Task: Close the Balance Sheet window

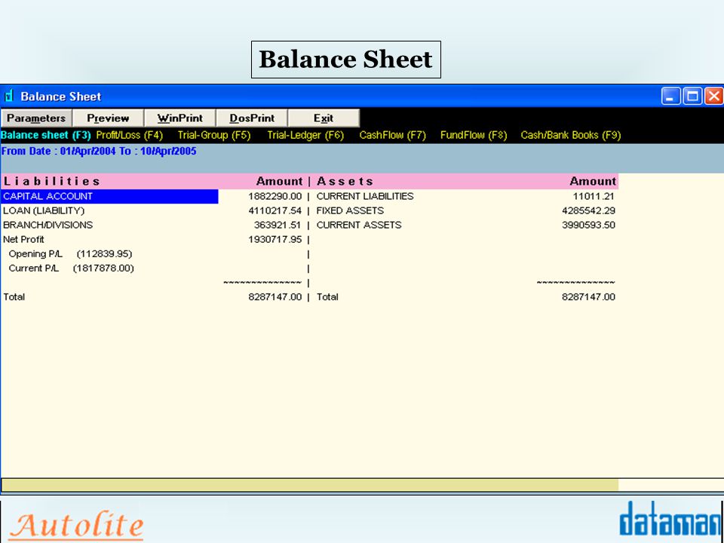Action: [714, 96]
